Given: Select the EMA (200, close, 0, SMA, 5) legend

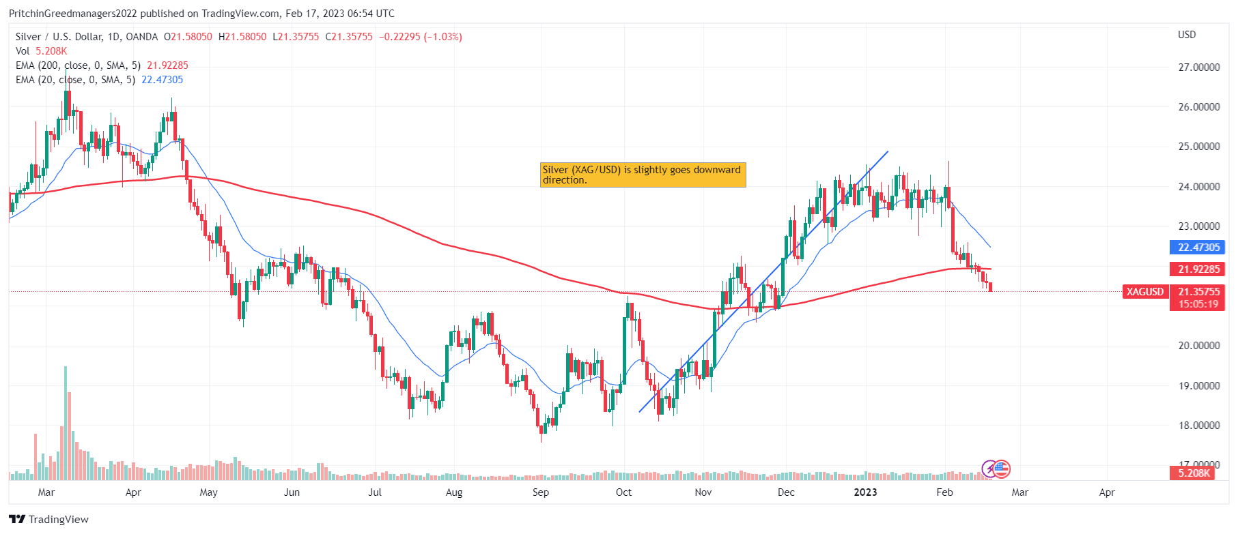Looking at the screenshot, I should tap(78, 65).
